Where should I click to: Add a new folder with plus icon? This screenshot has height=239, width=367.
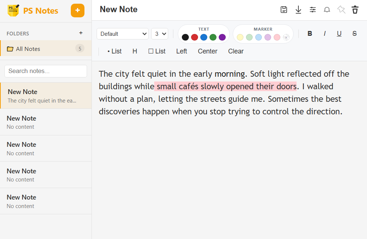(81, 33)
